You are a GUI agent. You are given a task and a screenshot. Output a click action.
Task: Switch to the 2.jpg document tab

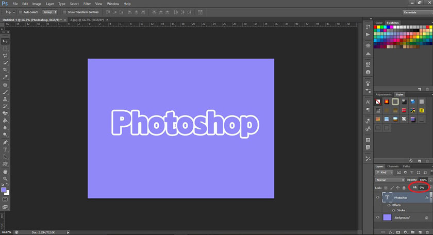coord(87,20)
